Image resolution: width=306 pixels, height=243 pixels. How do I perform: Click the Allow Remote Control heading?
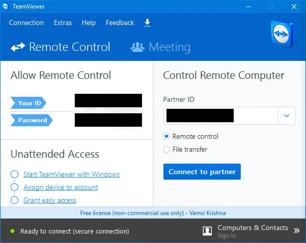tap(61, 75)
